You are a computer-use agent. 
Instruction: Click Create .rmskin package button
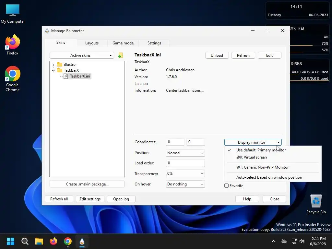tap(87, 184)
